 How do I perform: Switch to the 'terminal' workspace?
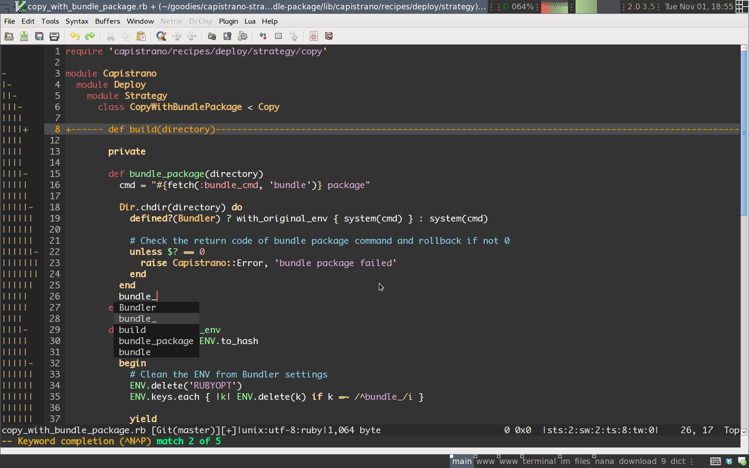[539, 461]
